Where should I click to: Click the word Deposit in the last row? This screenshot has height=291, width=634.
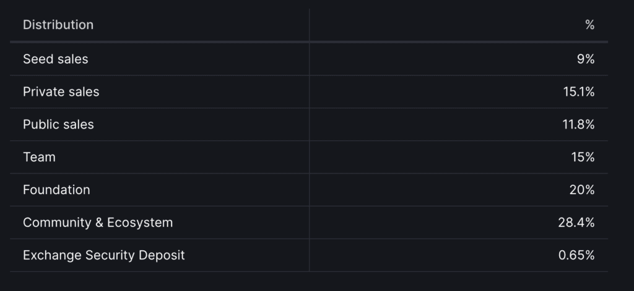pyautogui.click(x=163, y=255)
